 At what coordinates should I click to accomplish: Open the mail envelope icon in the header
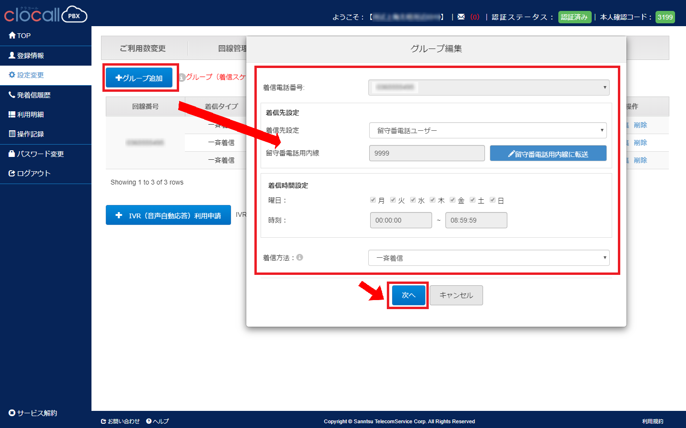pos(461,17)
